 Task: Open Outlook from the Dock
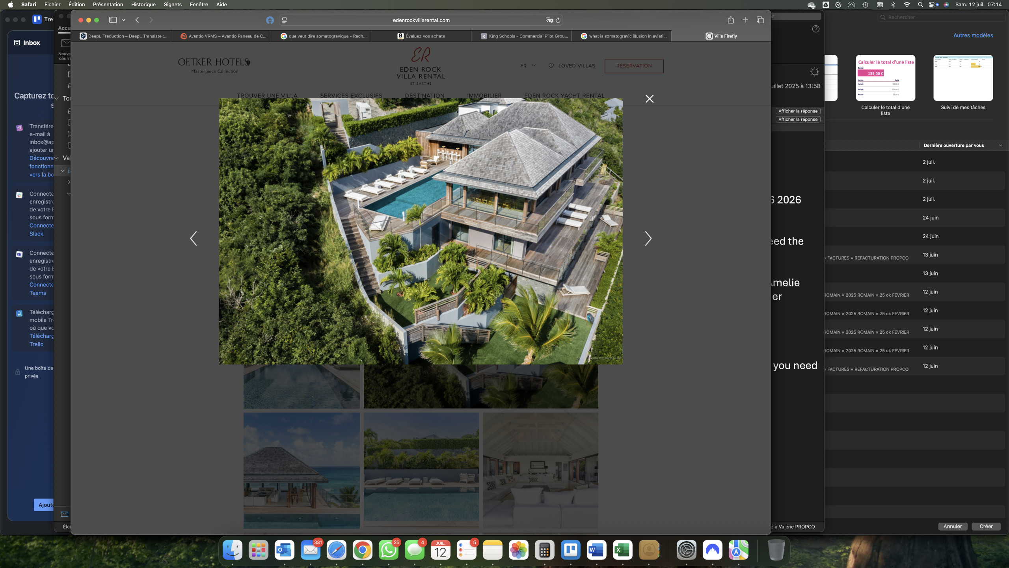(285, 550)
